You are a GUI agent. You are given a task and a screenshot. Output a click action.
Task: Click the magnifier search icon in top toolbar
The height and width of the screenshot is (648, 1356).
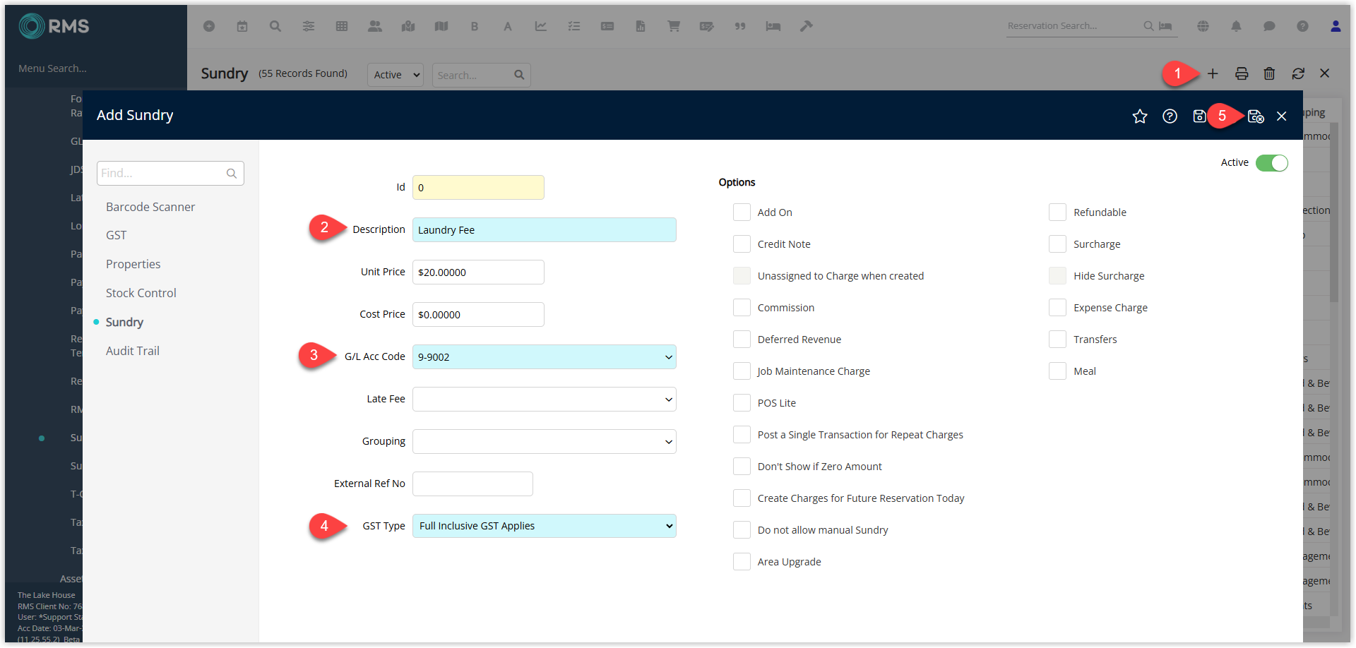(x=275, y=26)
